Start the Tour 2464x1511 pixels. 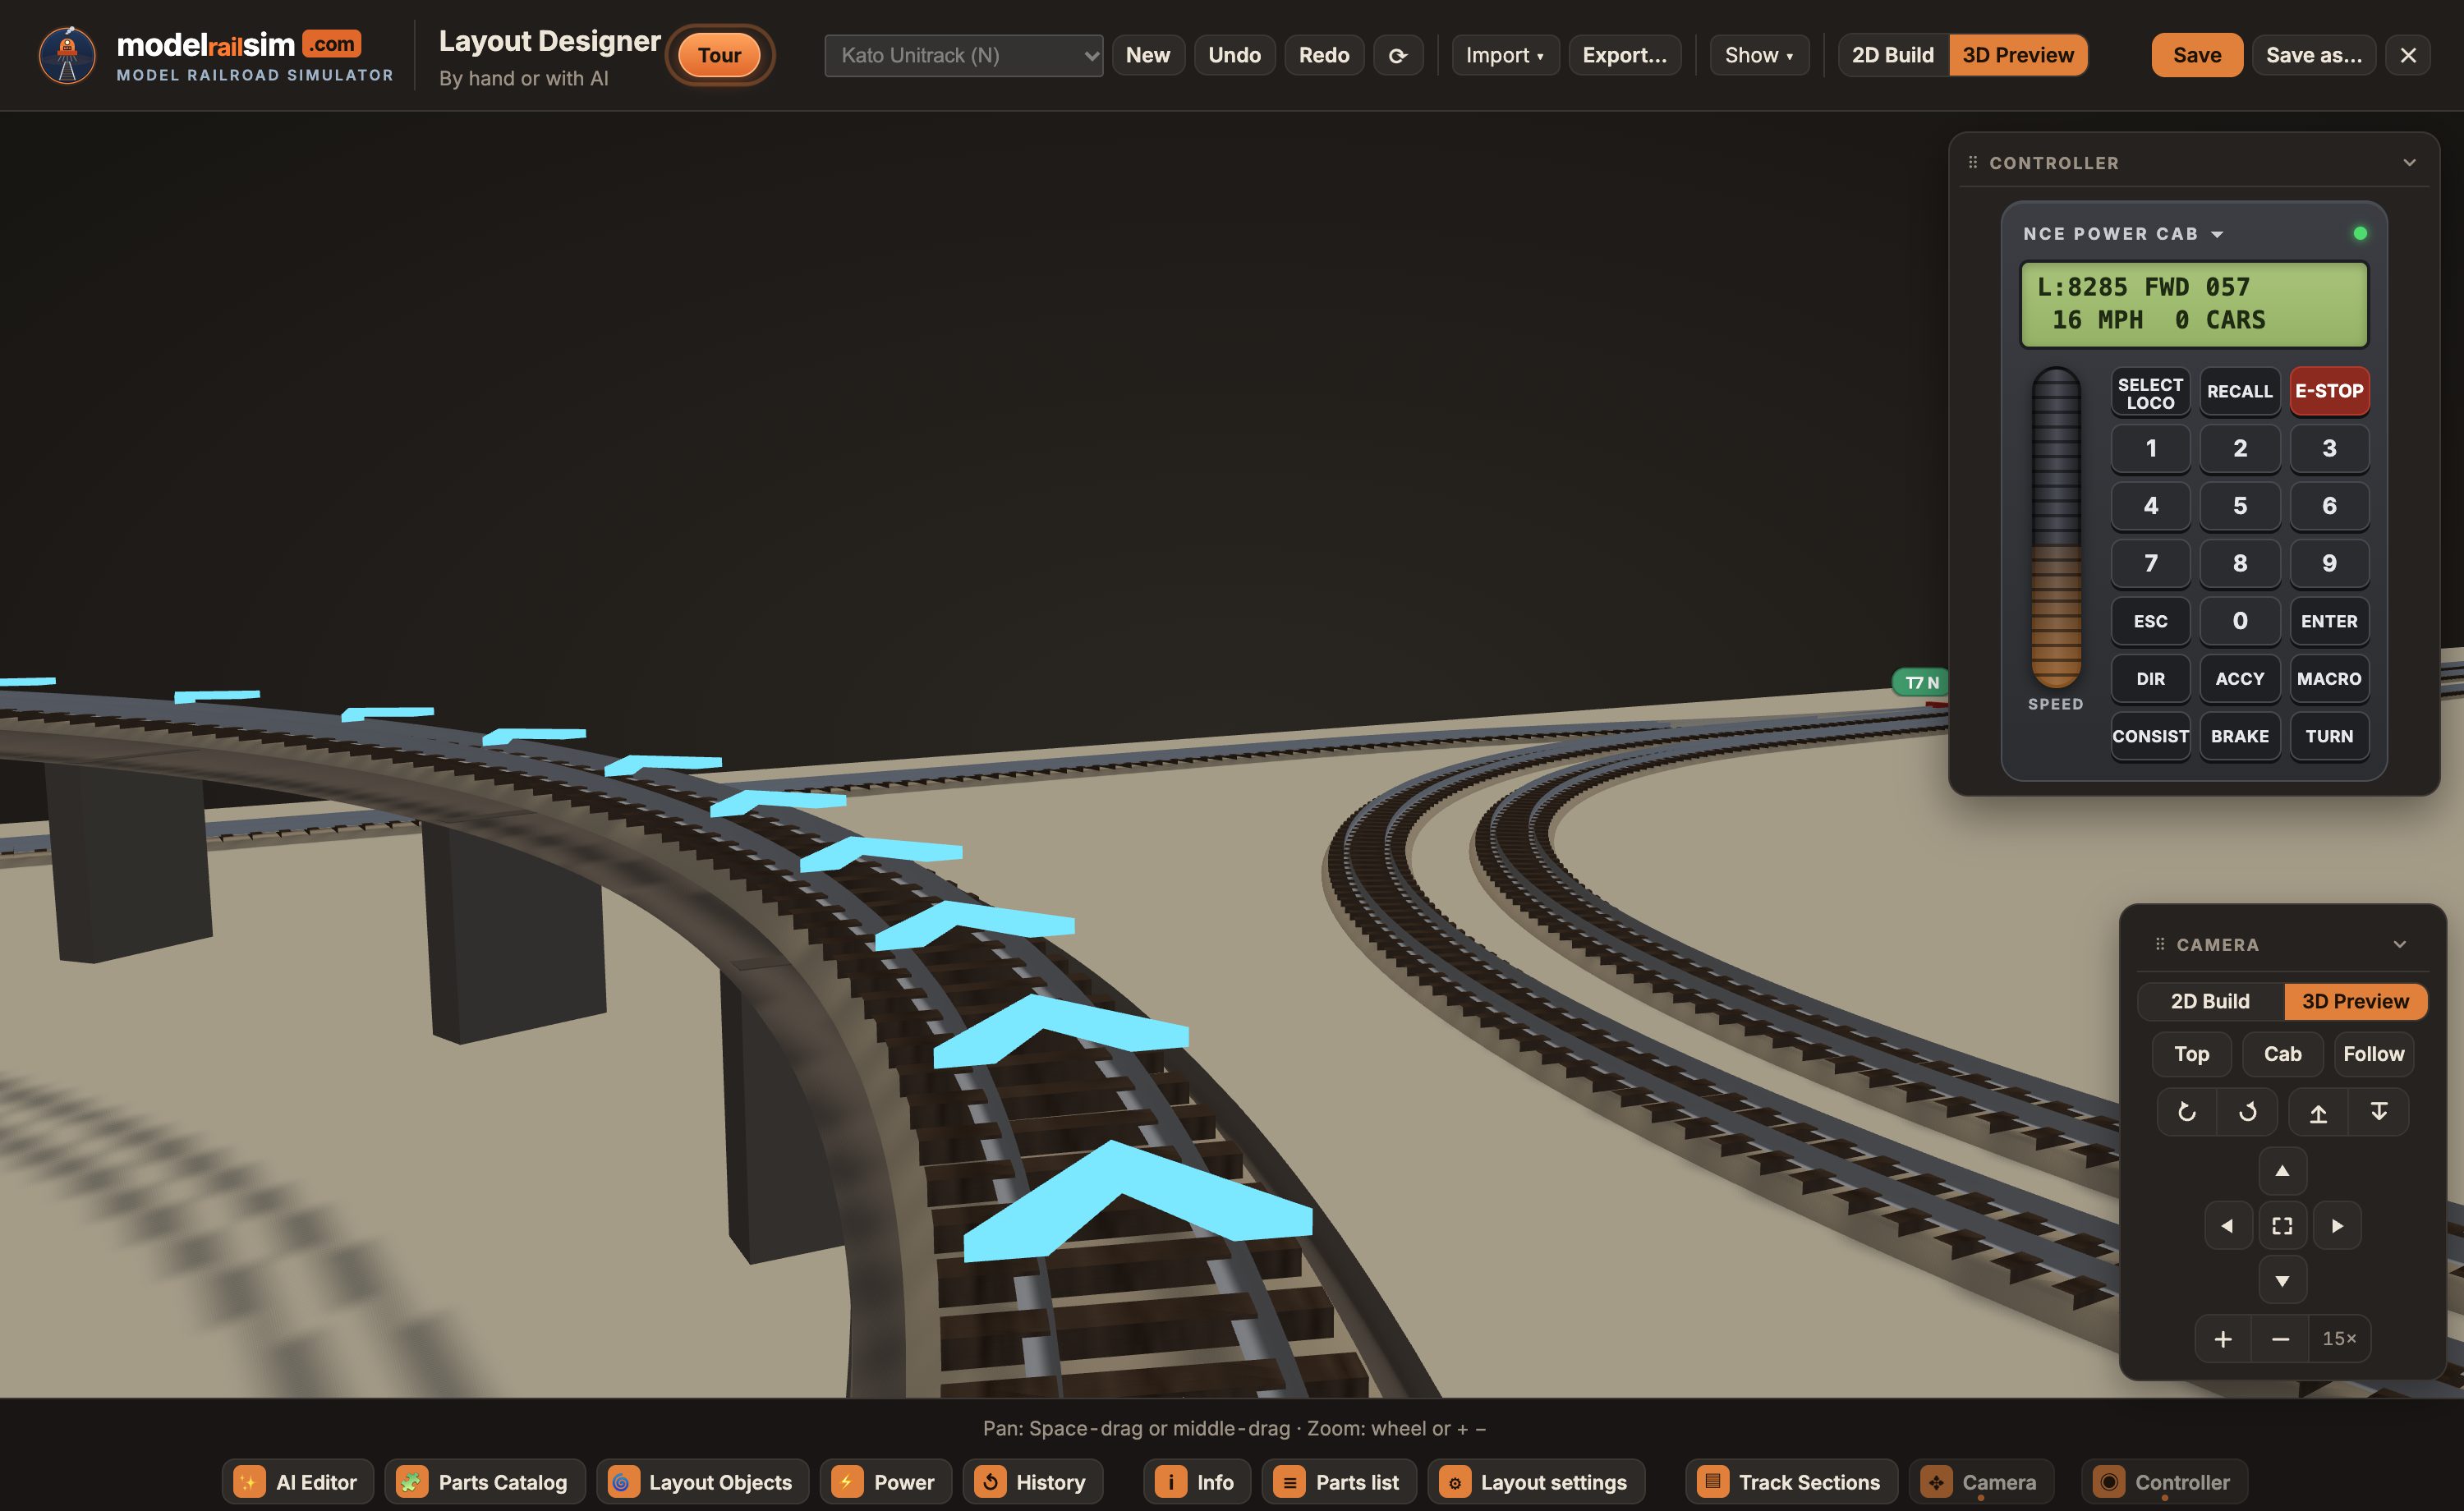pos(719,55)
